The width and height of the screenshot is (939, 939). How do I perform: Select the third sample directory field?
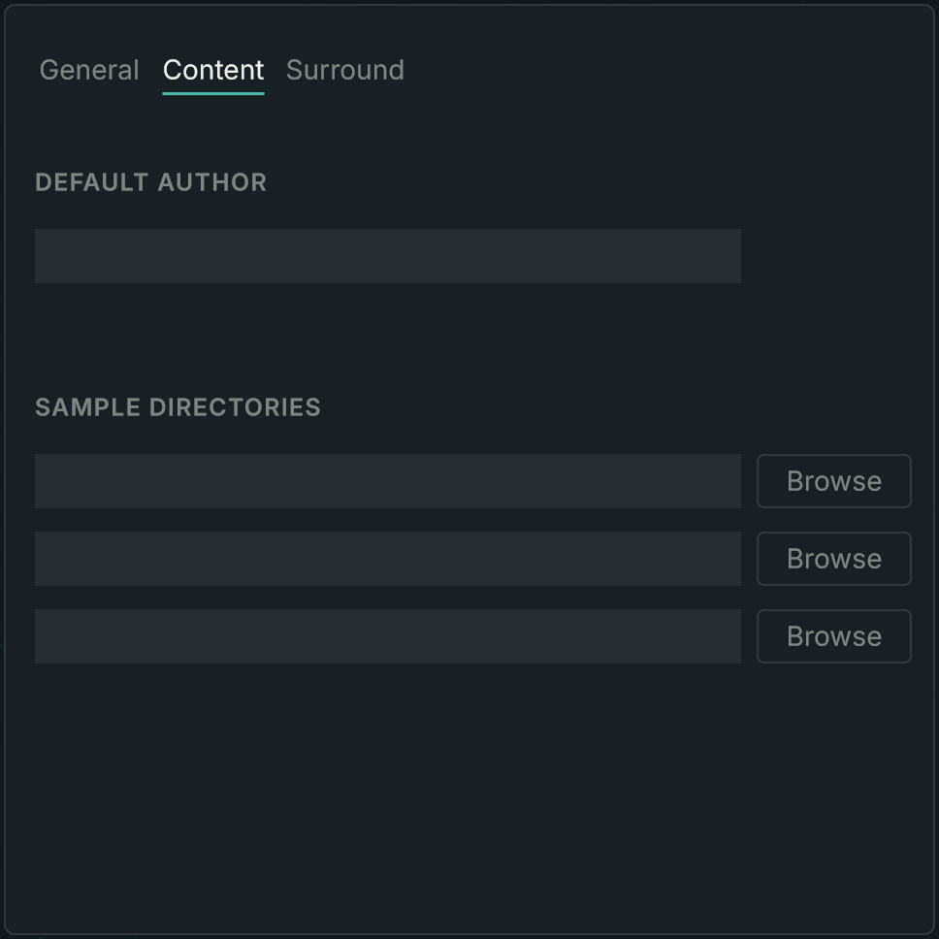tap(388, 636)
